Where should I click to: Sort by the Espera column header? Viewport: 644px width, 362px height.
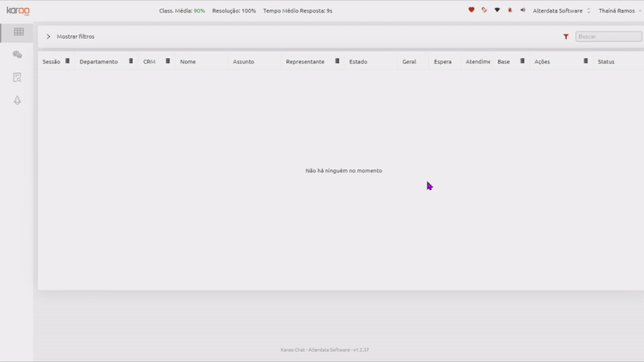443,62
